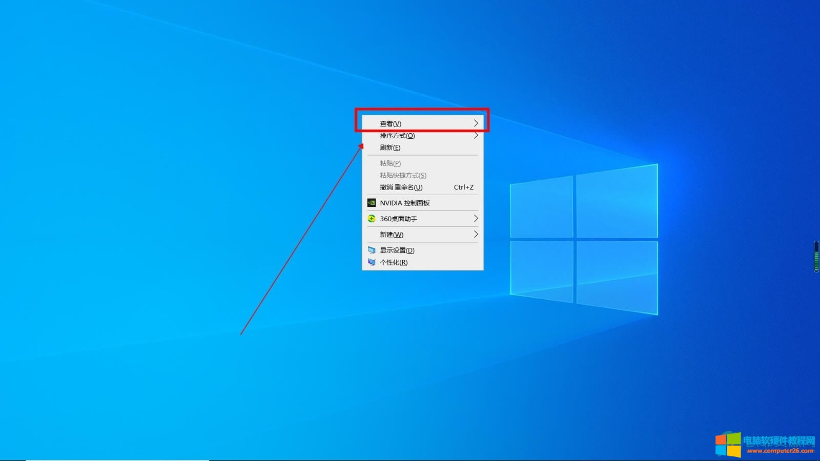Click the green 360桌面助手 icon

coord(372,219)
